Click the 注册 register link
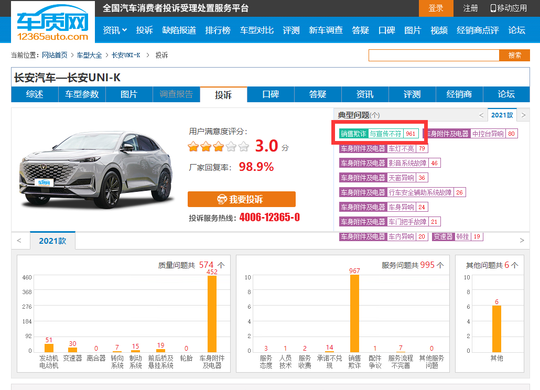 coord(470,8)
